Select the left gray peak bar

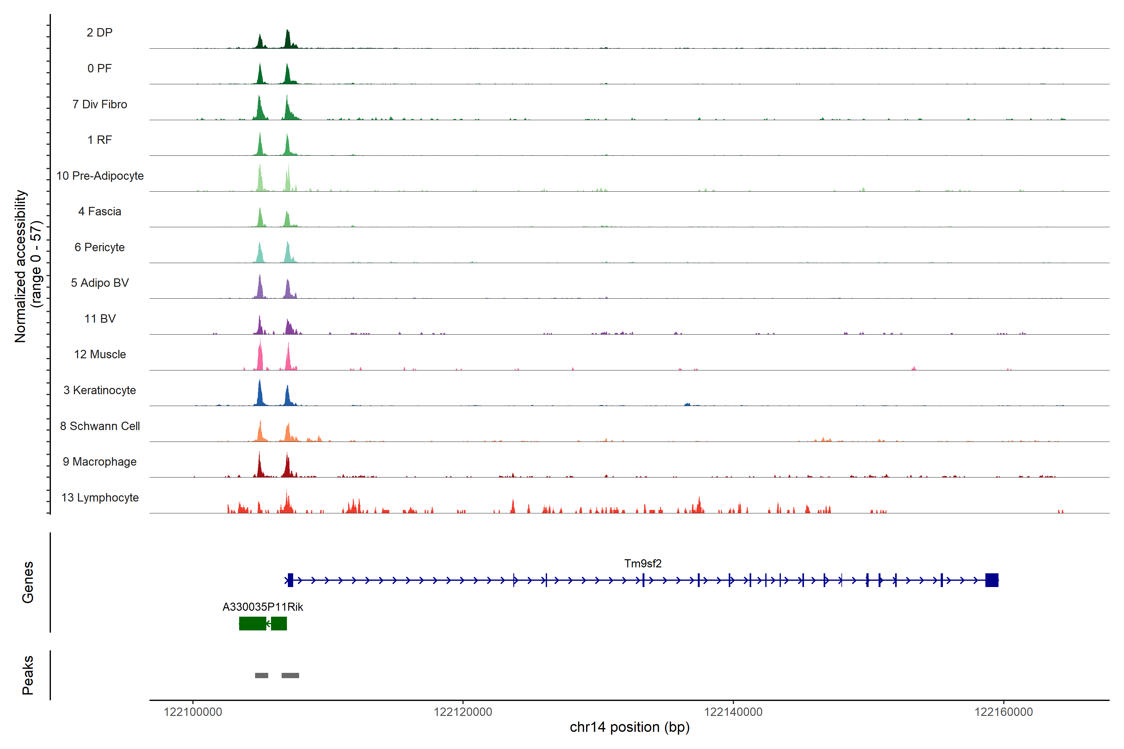(261, 675)
